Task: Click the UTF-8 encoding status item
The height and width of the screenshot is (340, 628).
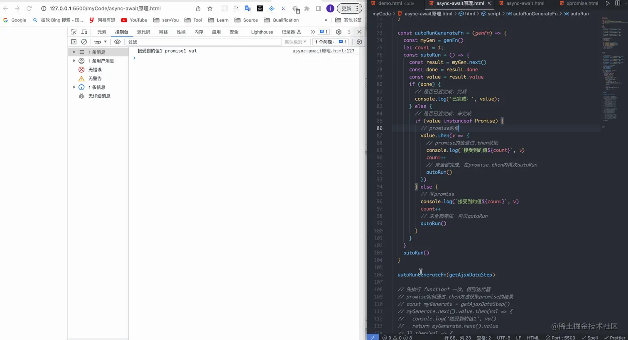Action: (x=503, y=338)
